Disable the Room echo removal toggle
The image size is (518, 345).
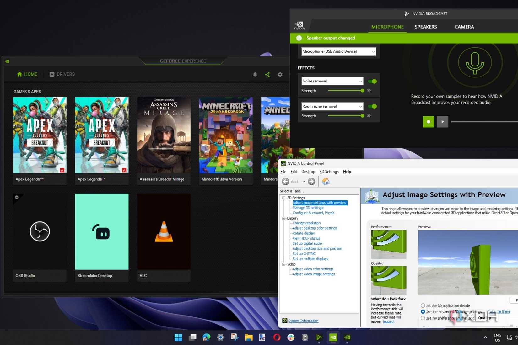(372, 106)
